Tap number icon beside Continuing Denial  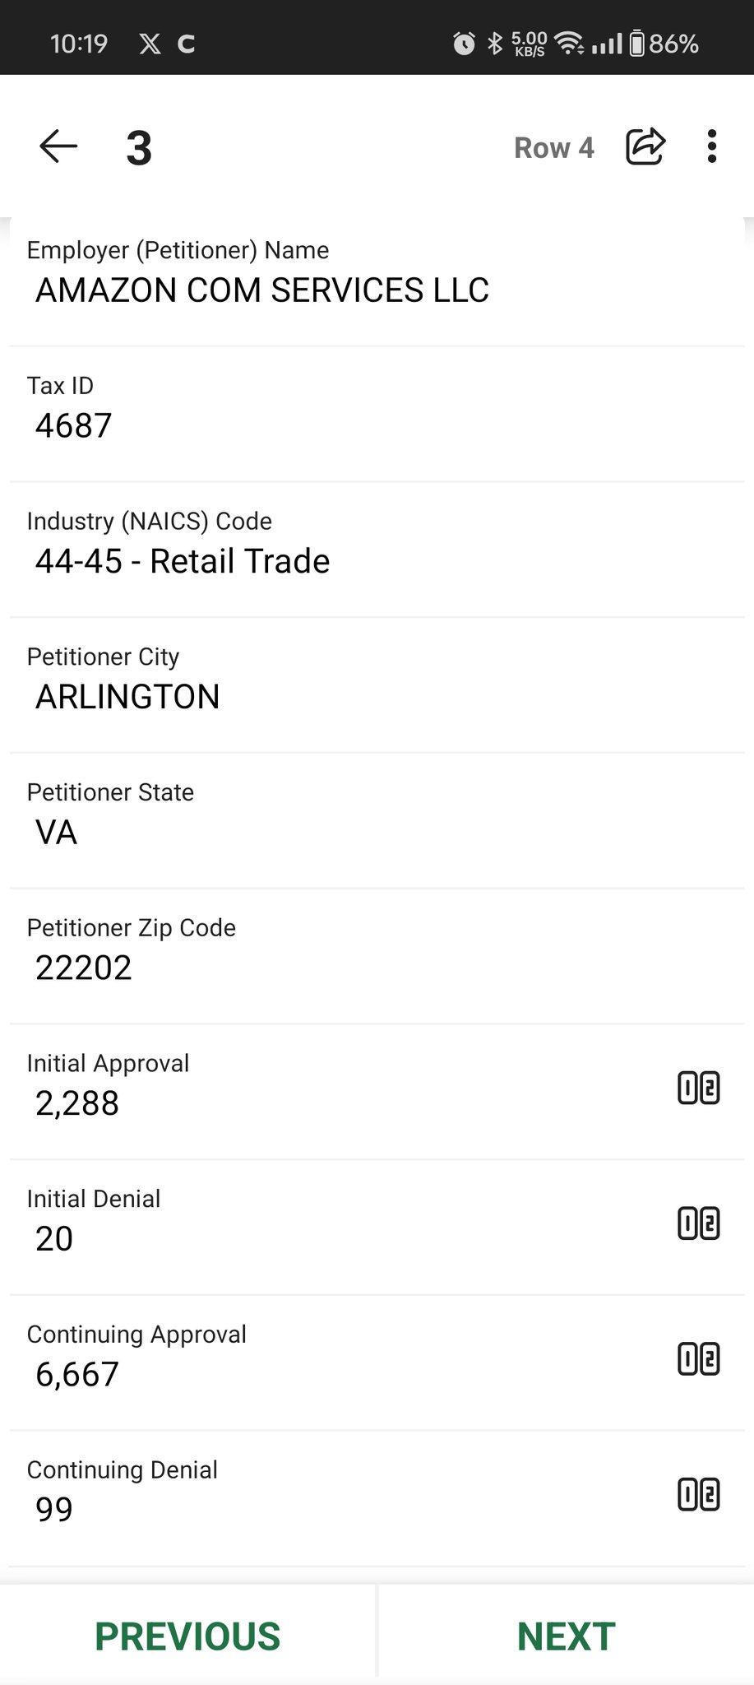698,1494
